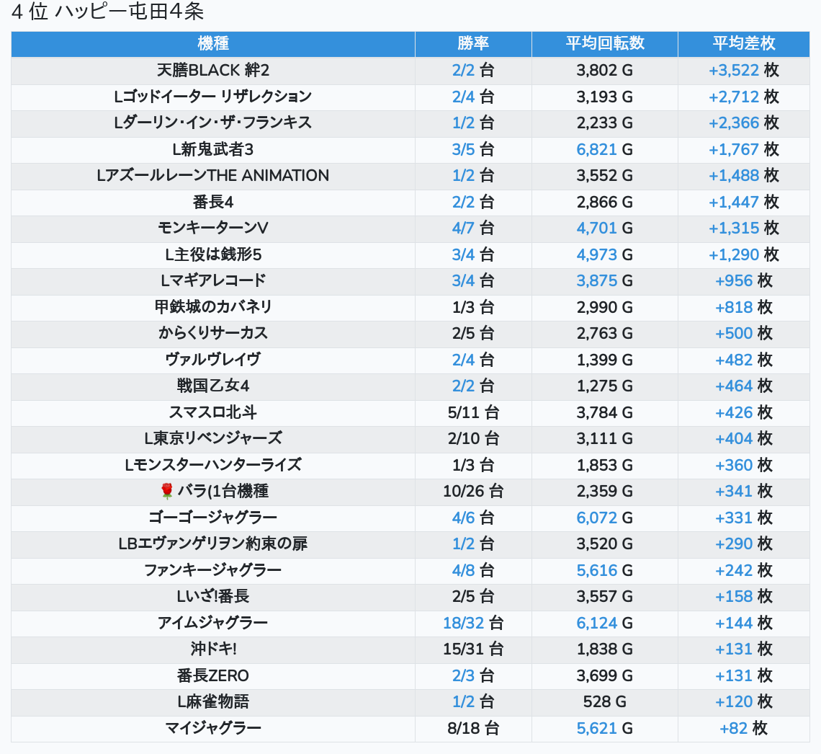Viewport: 821px width, 754px height.
Task: Click the 勝率 column header
Action: [x=473, y=43]
